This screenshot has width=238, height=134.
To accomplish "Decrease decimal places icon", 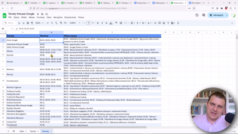I will click(x=56, y=23).
